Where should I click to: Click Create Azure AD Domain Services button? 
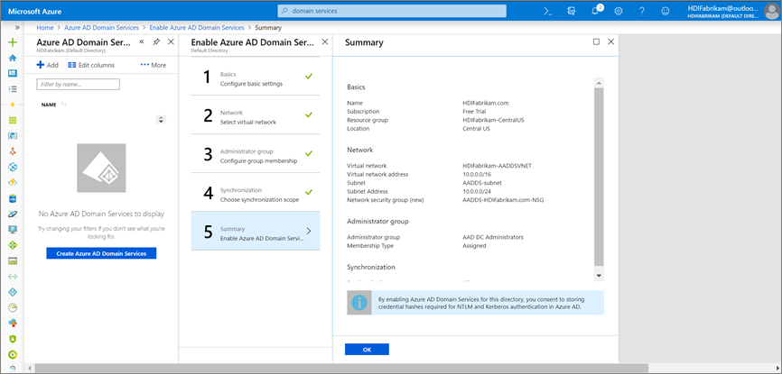coord(101,253)
